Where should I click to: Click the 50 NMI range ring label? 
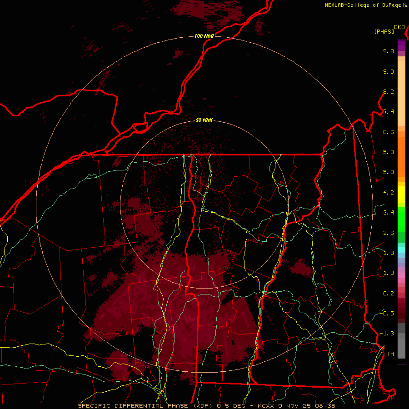pos(204,120)
